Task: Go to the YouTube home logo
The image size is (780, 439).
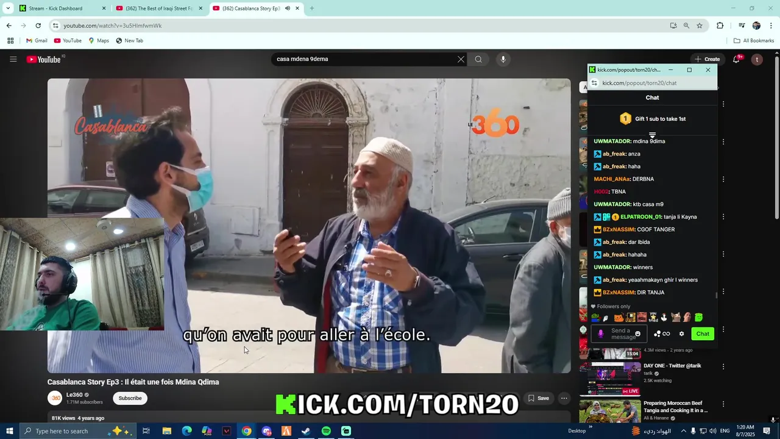Action: coord(44,59)
